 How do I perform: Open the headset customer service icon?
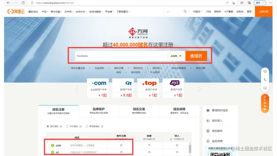pos(265,72)
